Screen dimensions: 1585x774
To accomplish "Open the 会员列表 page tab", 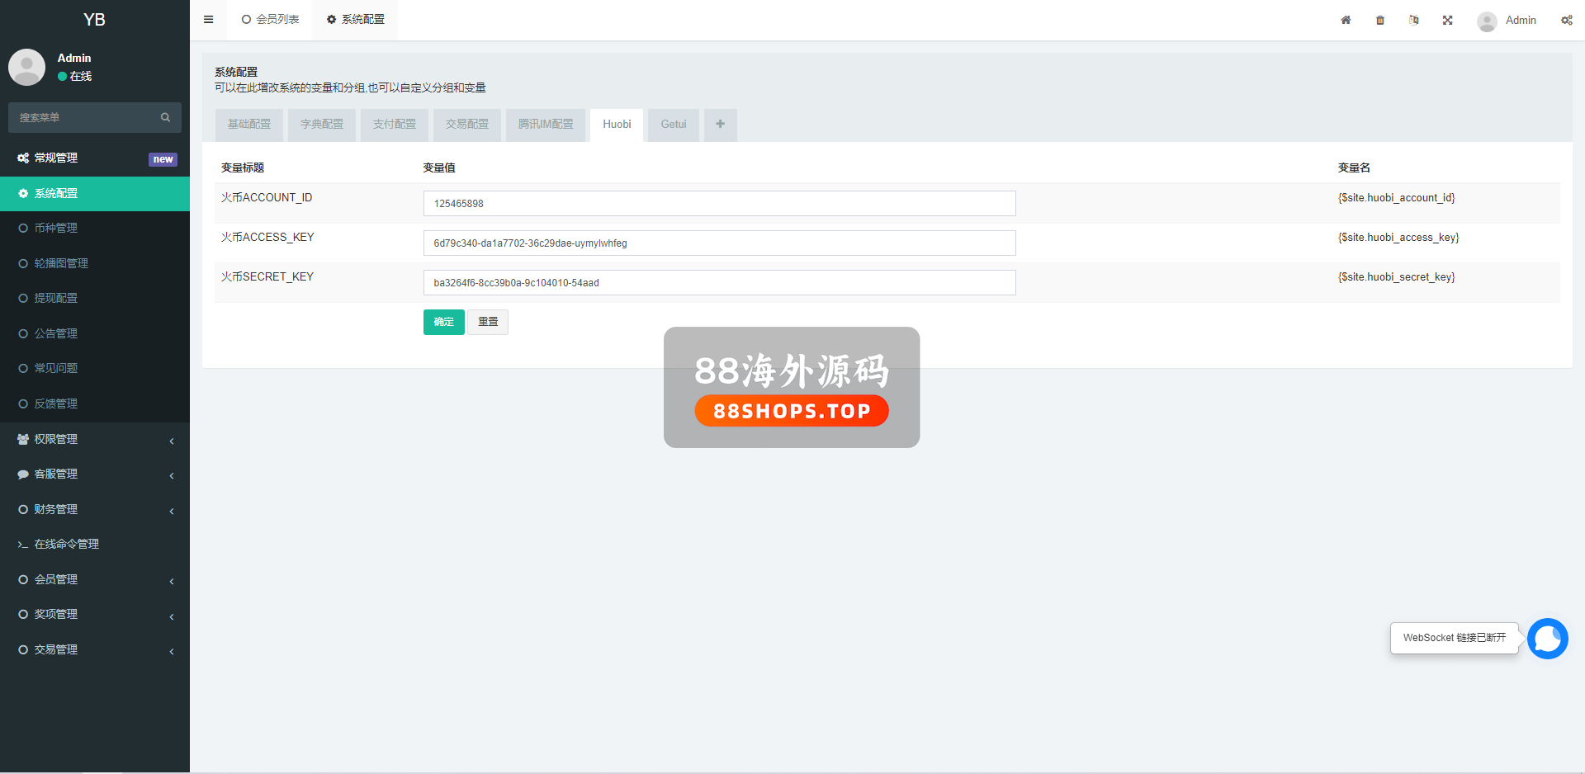I will point(271,20).
